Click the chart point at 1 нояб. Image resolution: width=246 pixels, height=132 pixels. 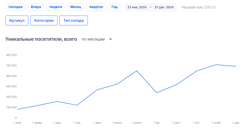pyautogui.click(x=216, y=65)
